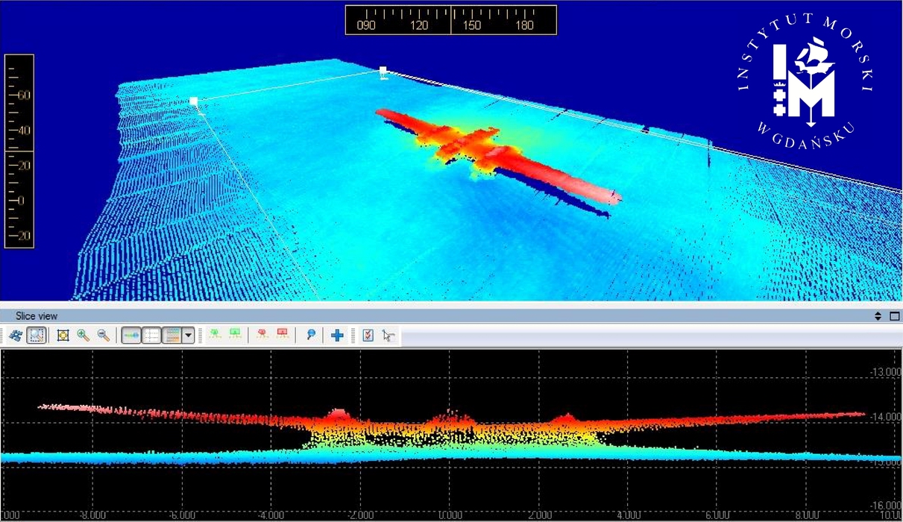The height and width of the screenshot is (522, 903).
Task: Click the fit-to-extents icon
Action: (63, 336)
